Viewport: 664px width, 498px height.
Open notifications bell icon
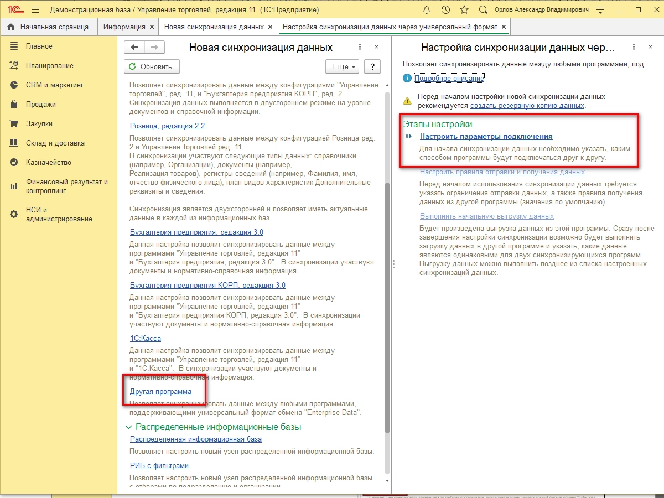click(x=426, y=10)
